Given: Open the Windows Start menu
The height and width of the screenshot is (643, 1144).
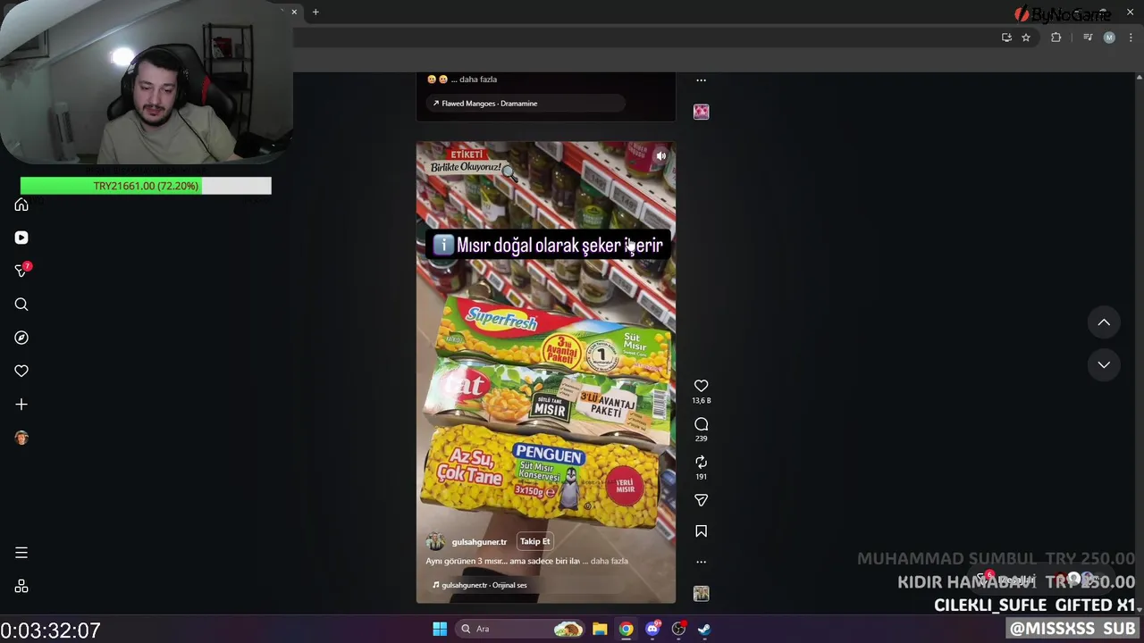Looking at the screenshot, I should click(x=440, y=629).
